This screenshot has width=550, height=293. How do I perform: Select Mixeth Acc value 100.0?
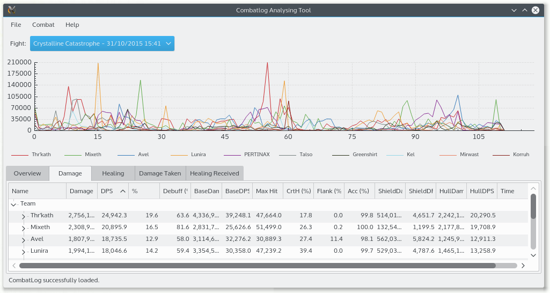pos(365,227)
